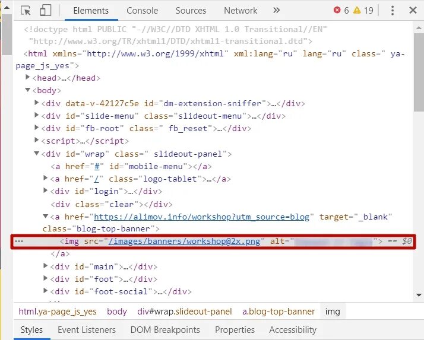Viewport: 424px width, 340px height.
Task: Select the closing </a> tag row
Action: (x=60, y=254)
